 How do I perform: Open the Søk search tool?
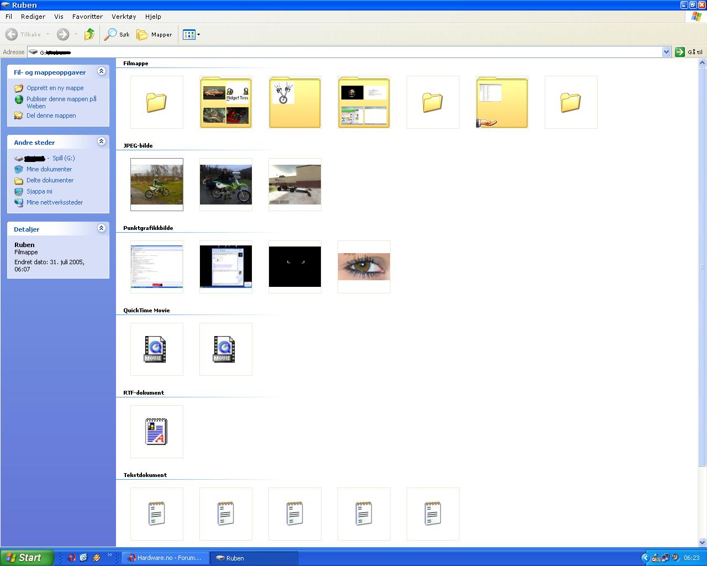(x=118, y=35)
